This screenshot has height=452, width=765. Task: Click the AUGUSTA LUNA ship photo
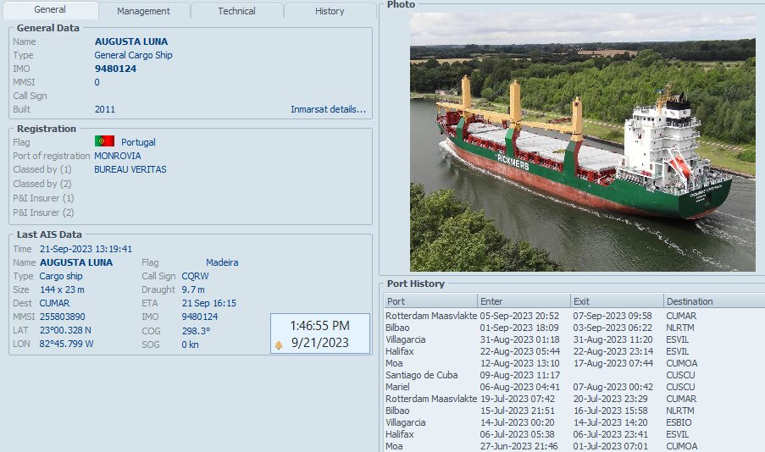point(583,142)
